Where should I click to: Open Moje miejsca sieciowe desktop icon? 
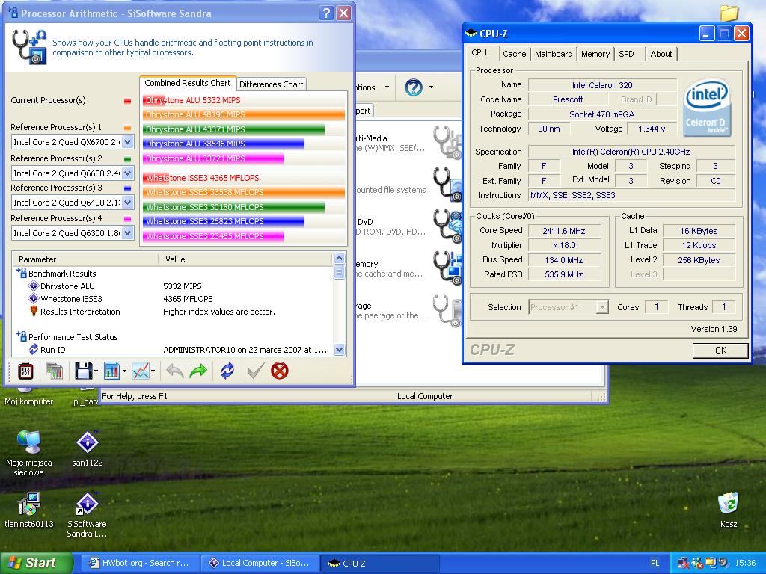[x=29, y=453]
